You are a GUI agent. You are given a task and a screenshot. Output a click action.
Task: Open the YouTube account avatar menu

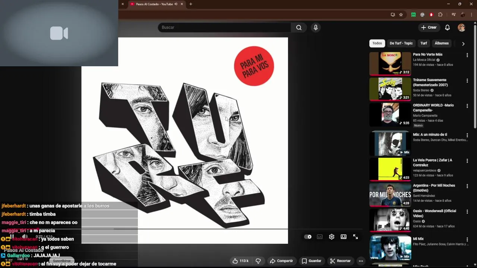[x=461, y=28]
